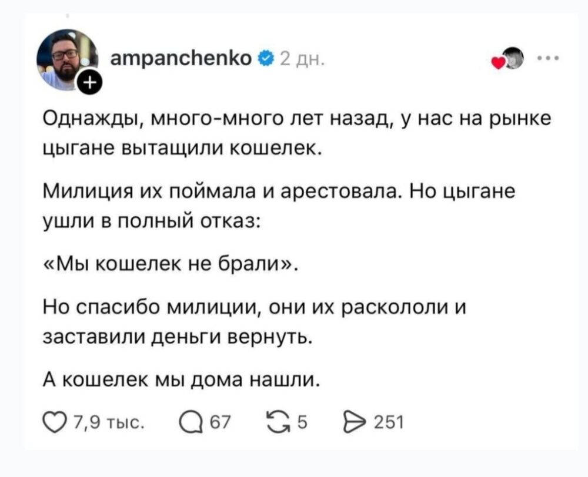The height and width of the screenshot is (477, 588).
Task: Open the three-dots post options menu
Action: 548,59
